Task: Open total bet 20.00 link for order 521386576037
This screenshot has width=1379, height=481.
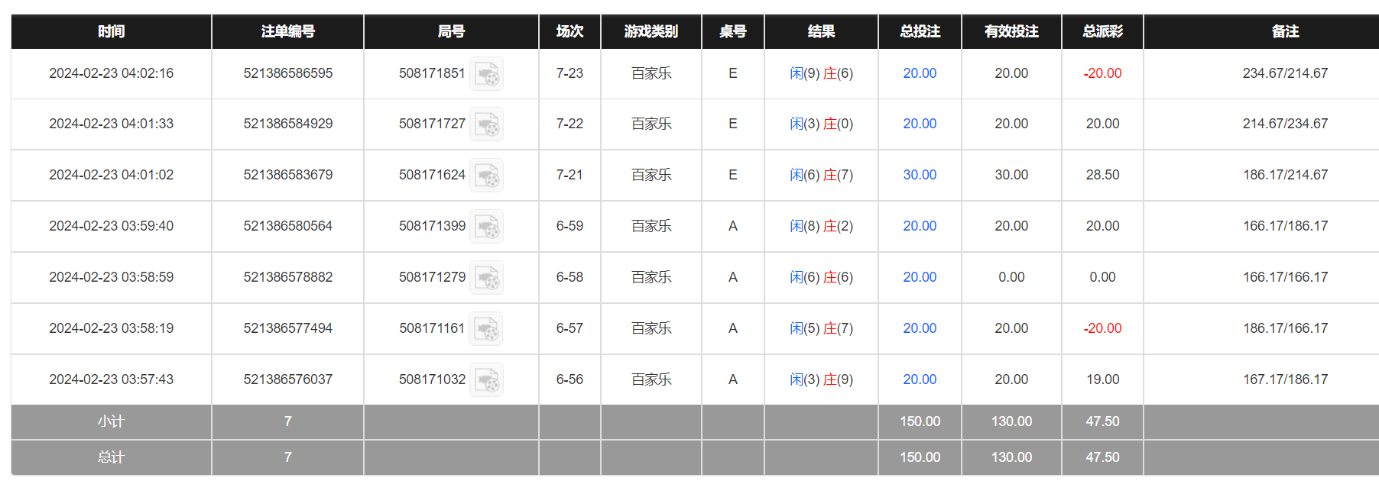Action: click(x=920, y=379)
